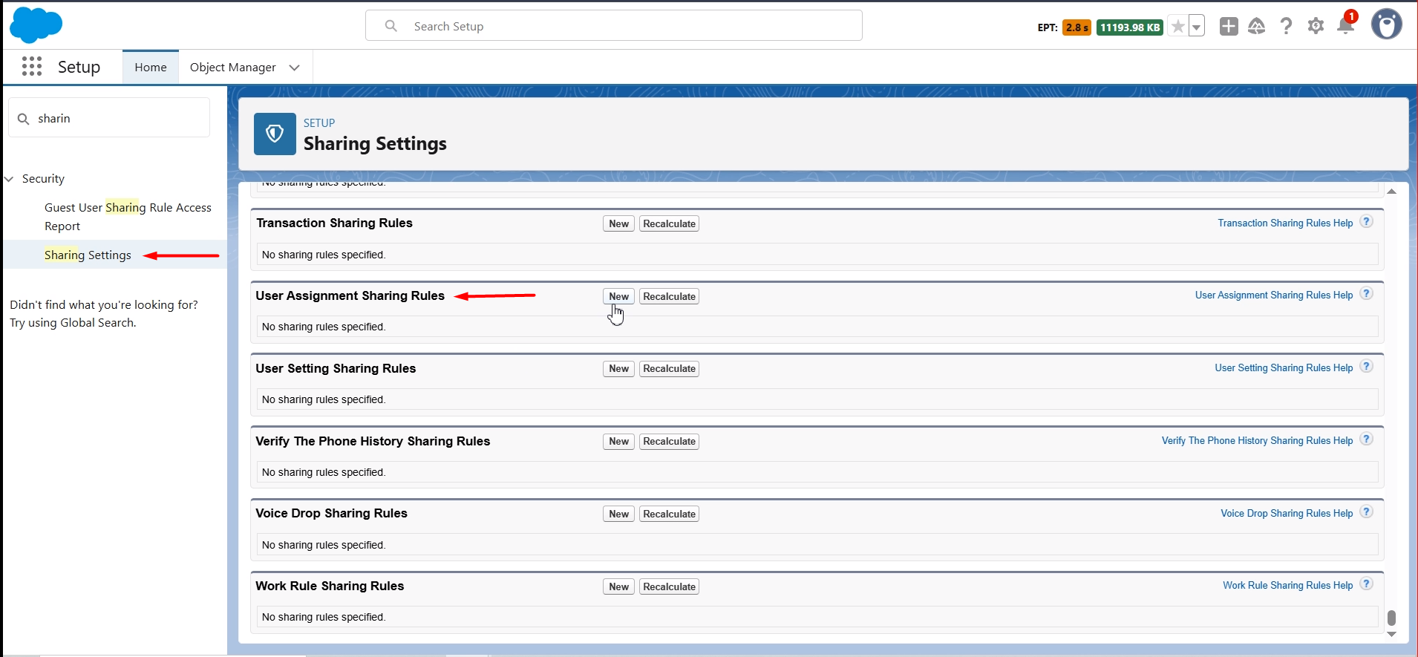
Task: Click the scrollbar up arrow
Action: [1391, 192]
